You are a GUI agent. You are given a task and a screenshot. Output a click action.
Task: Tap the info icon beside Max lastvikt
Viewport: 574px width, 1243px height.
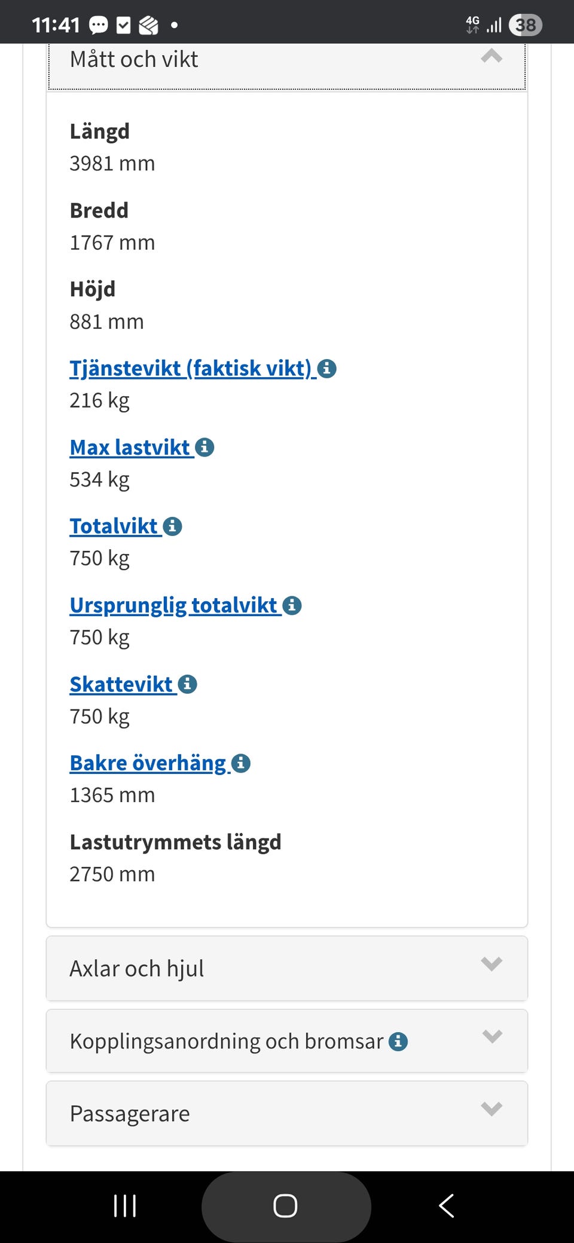point(204,447)
